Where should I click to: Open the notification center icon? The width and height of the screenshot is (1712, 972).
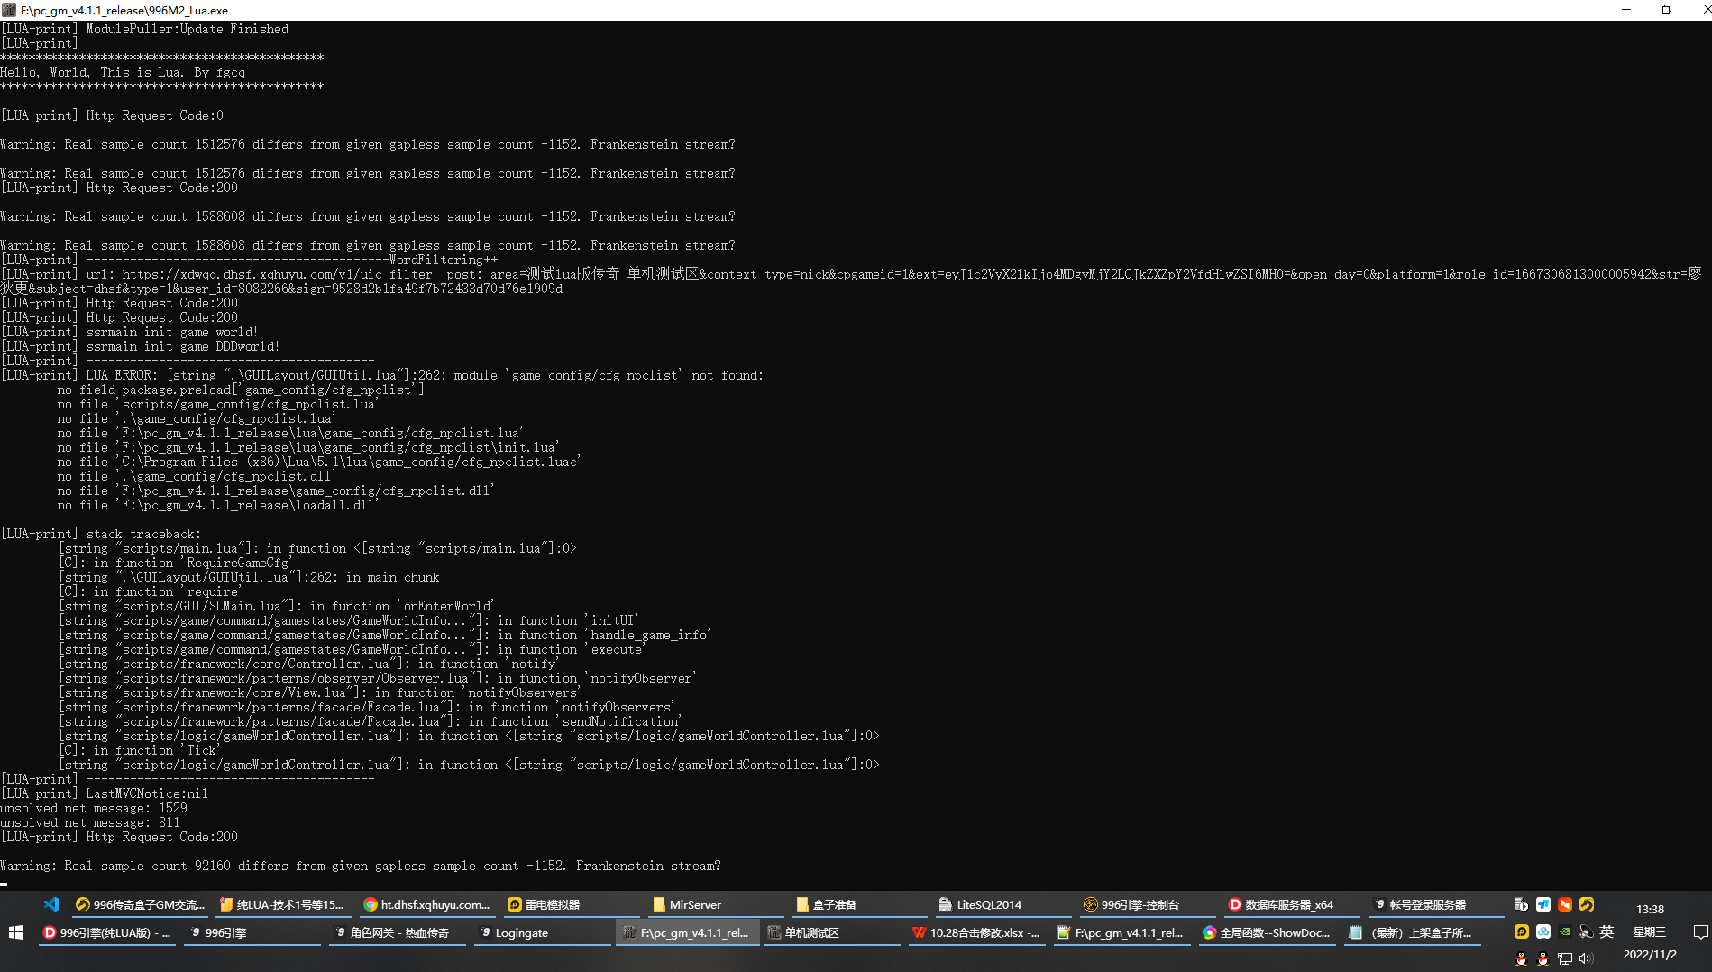point(1700,932)
